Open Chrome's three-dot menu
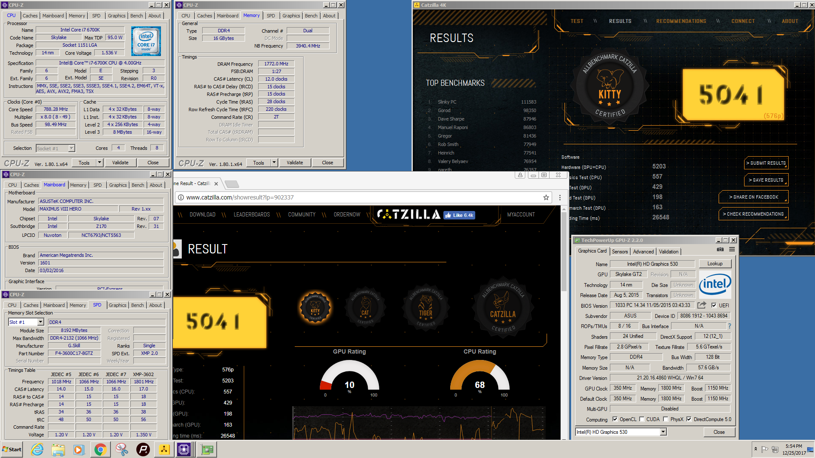The width and height of the screenshot is (815, 458). point(560,197)
